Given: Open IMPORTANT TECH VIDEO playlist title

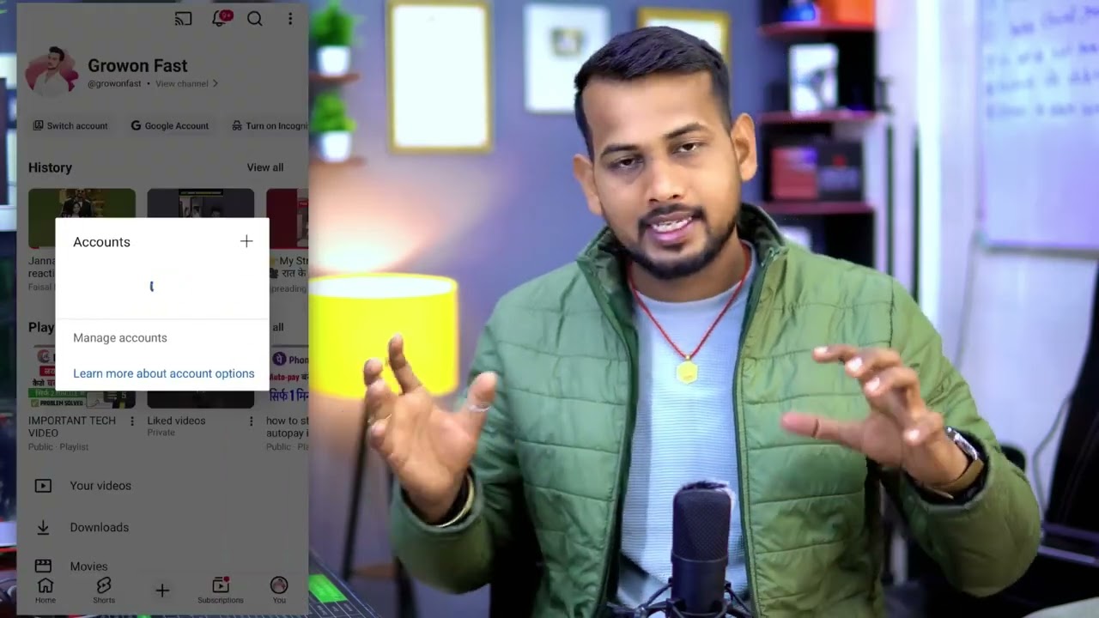Looking at the screenshot, I should tap(72, 427).
